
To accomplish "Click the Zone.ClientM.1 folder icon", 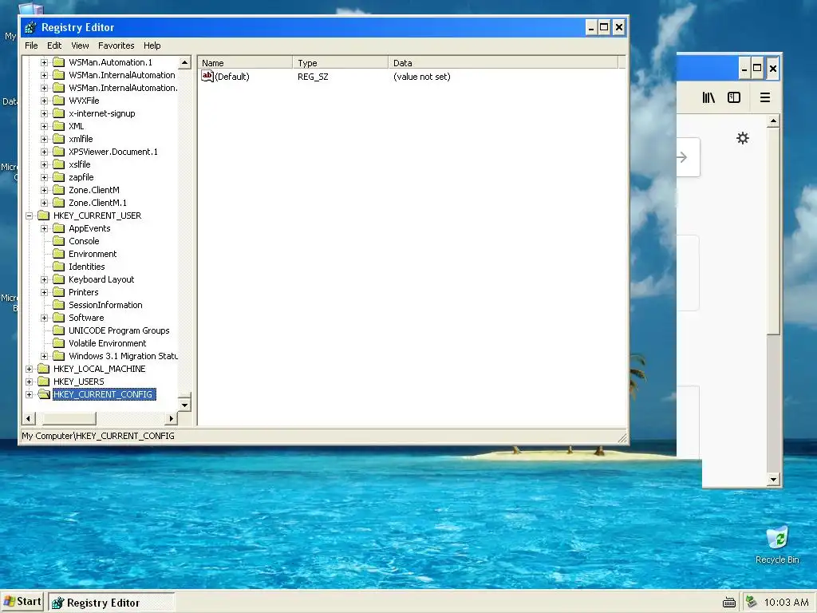I will click(x=59, y=203).
